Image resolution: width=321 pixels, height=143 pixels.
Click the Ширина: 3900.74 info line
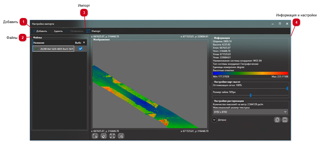pos(222,41)
